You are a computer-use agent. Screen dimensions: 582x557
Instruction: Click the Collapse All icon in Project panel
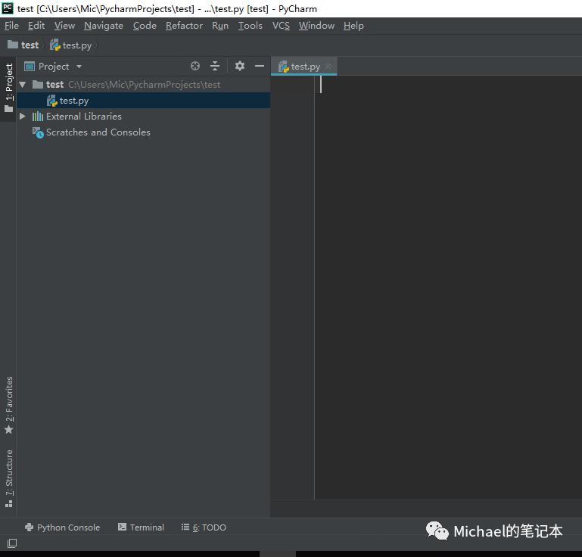(x=215, y=67)
